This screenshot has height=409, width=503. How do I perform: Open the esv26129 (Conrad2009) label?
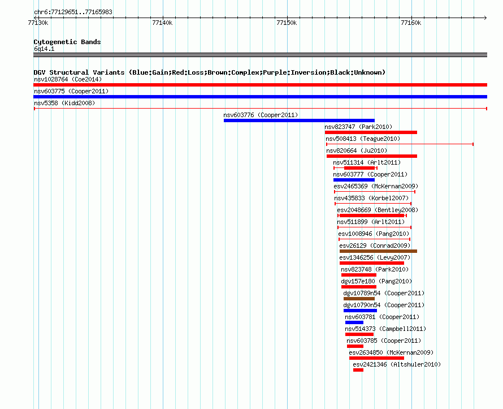[x=375, y=246]
